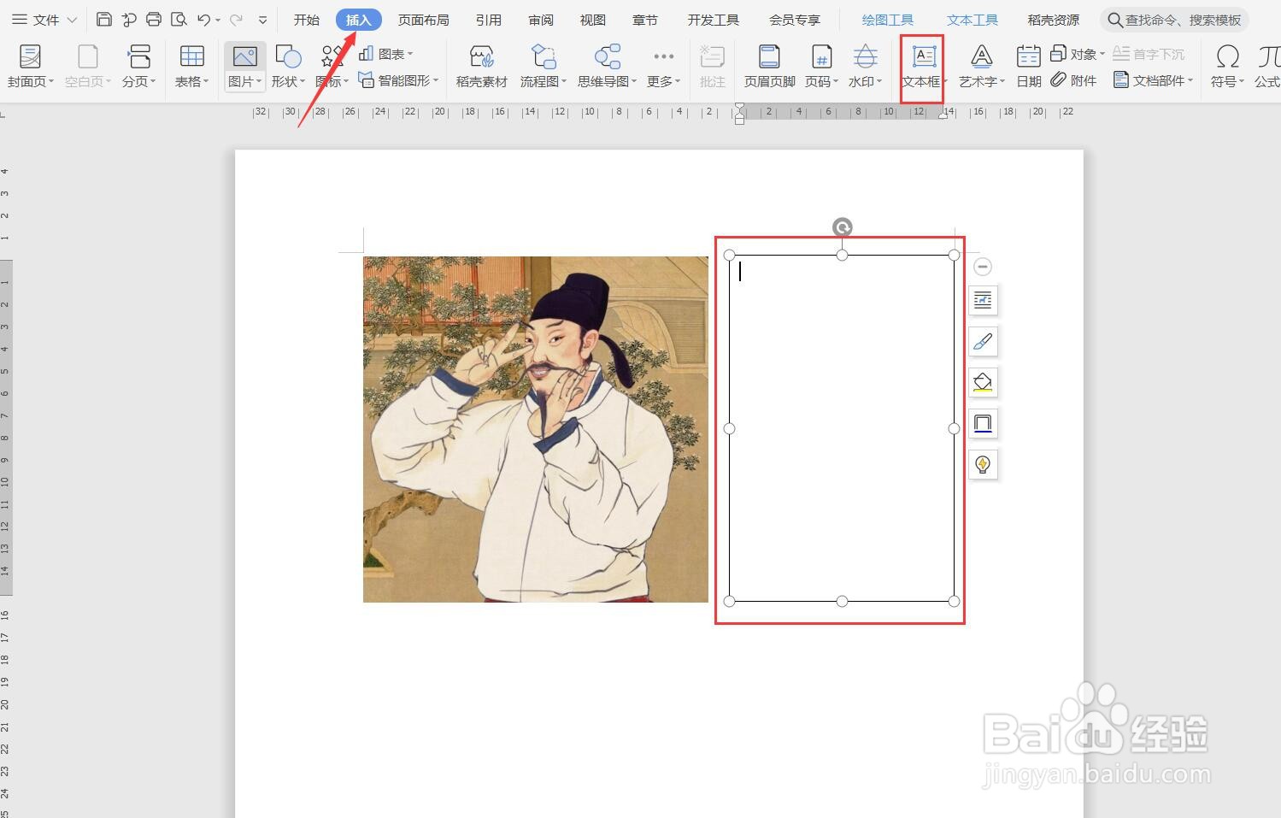This screenshot has height=818, width=1281.
Task: Click the 艺术字 word art icon
Action: point(982,57)
